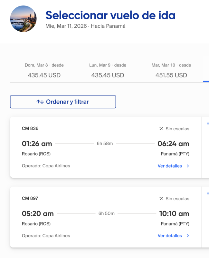Open Ver detalles for flight CM 897
Screen dimensions: 209x258
pyautogui.click(x=170, y=236)
